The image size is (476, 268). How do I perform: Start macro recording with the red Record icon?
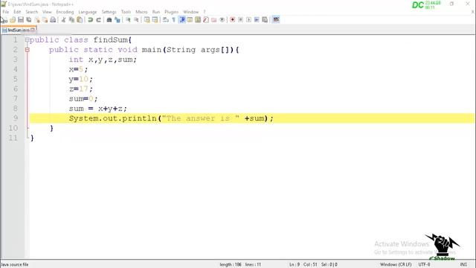point(233,20)
